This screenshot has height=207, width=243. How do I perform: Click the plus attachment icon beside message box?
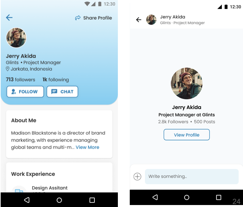coord(137,177)
